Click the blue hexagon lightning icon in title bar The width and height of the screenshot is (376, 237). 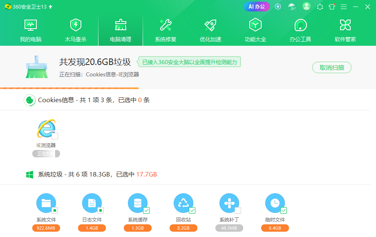(278, 7)
